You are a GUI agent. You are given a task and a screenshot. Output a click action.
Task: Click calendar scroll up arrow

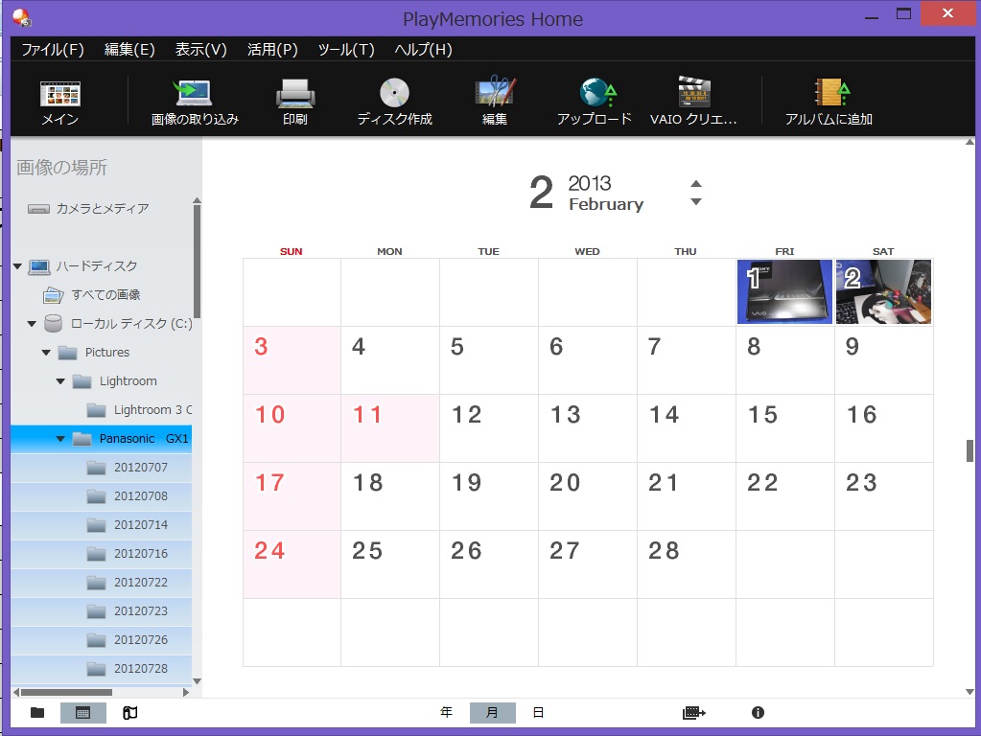[969, 143]
